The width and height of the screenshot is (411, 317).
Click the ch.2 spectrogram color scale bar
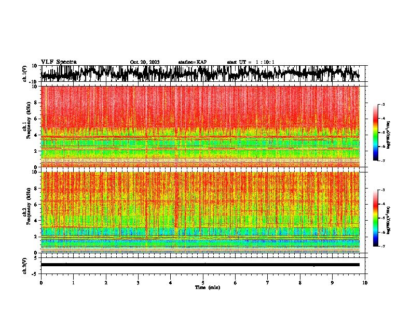pos(375,218)
